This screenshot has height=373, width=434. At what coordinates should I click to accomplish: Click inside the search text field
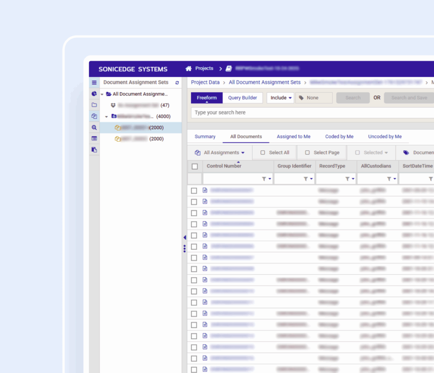coord(254,112)
